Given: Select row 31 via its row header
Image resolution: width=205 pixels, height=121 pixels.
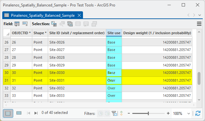Looking at the screenshot, I should (x=7, y=80).
